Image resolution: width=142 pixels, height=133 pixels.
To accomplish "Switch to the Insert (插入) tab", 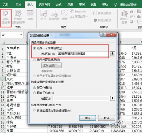I will click(x=30, y=5).
